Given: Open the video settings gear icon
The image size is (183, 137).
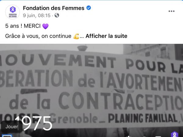Looking at the screenshot, I should [128, 136].
